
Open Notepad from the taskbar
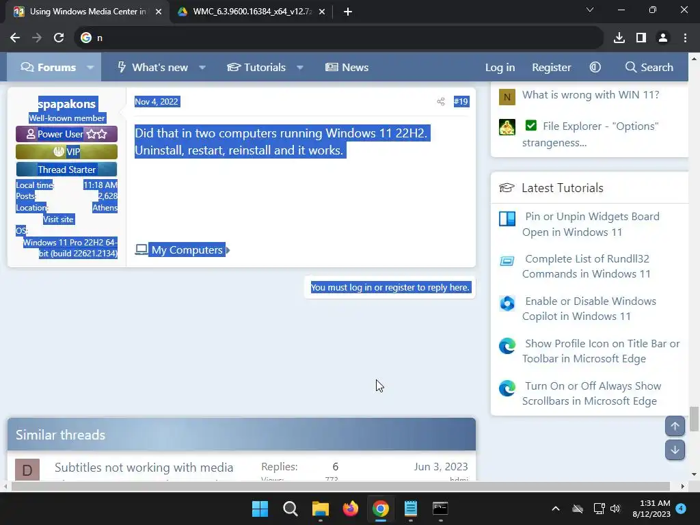click(410, 509)
